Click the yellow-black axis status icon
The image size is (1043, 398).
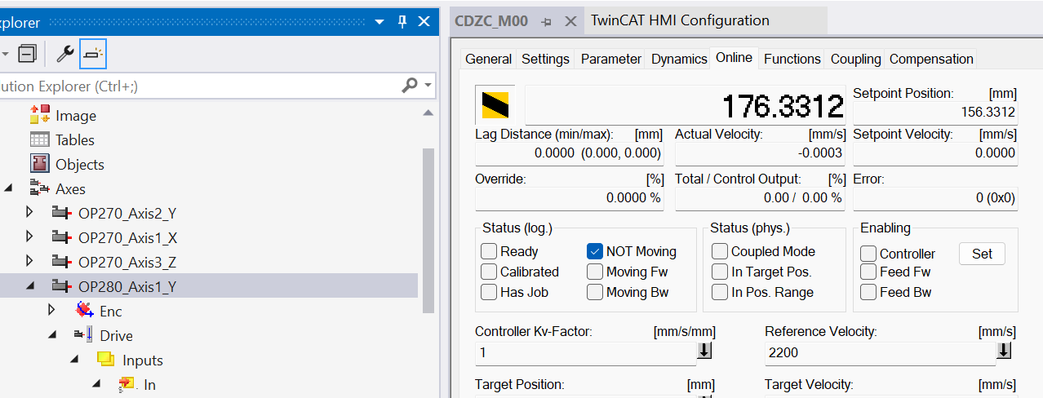[495, 105]
